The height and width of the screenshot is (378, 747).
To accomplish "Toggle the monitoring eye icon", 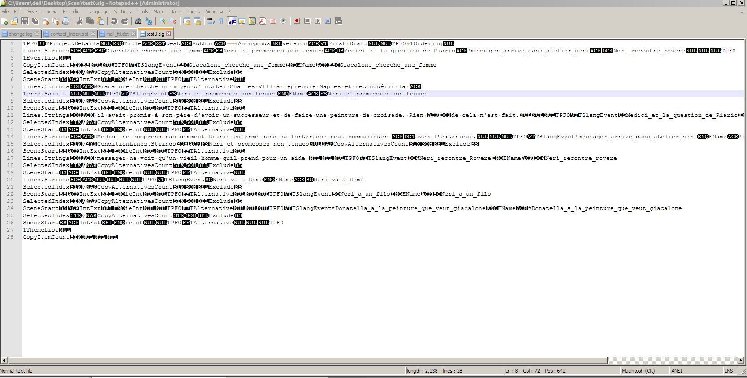I will coord(283,21).
